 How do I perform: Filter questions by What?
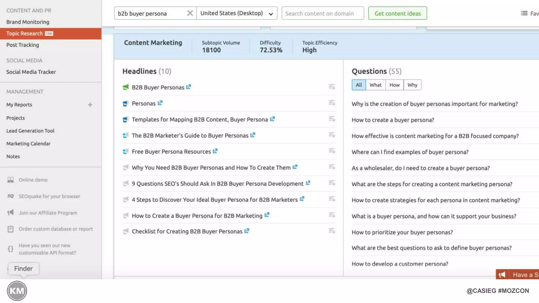pyautogui.click(x=375, y=85)
